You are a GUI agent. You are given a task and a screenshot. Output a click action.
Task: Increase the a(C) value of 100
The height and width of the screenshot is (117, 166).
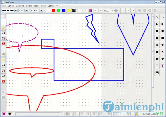pyautogui.click(x=117, y=10)
